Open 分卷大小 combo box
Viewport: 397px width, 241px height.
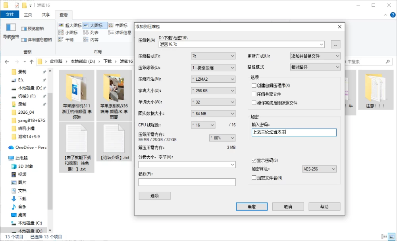[187, 165]
